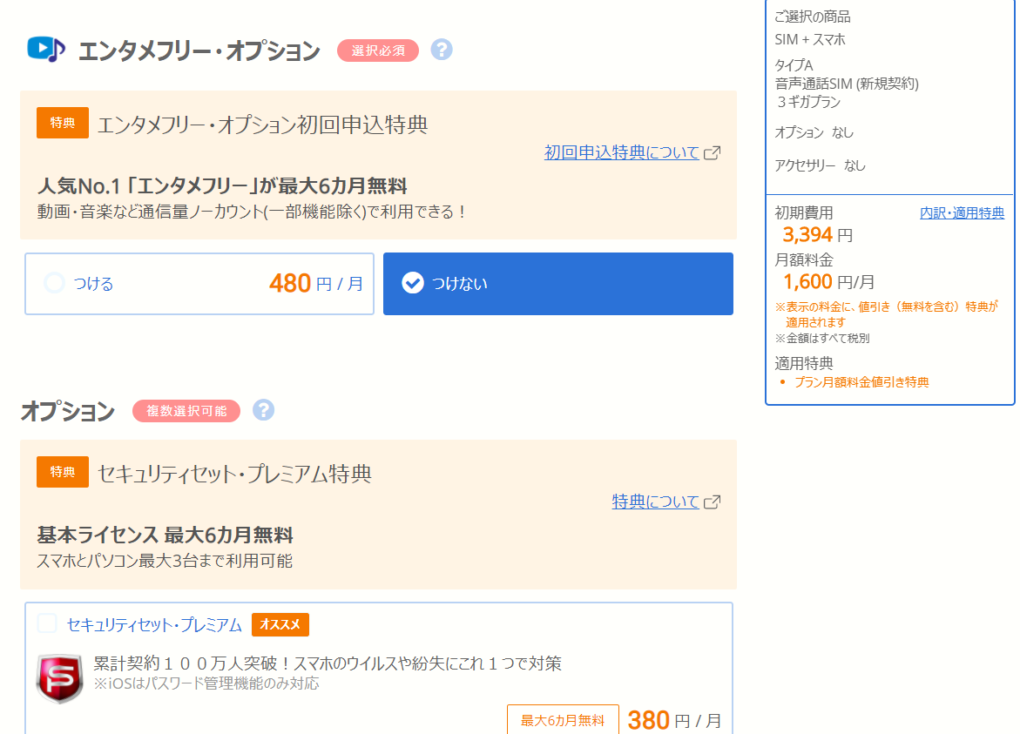This screenshot has height=734, width=1020.
Task: Click the 380 円 / 月 price
Action: click(674, 720)
